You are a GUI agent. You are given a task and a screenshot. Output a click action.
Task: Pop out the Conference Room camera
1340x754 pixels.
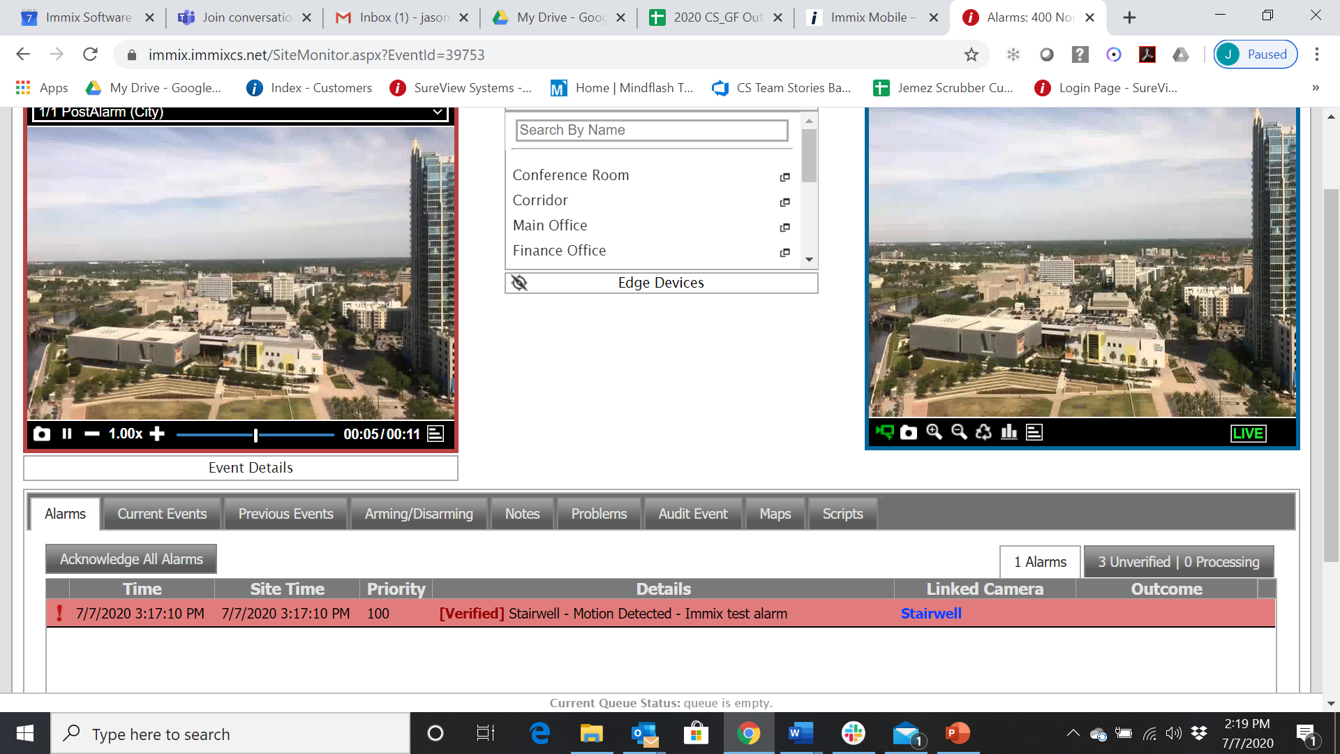click(x=784, y=177)
